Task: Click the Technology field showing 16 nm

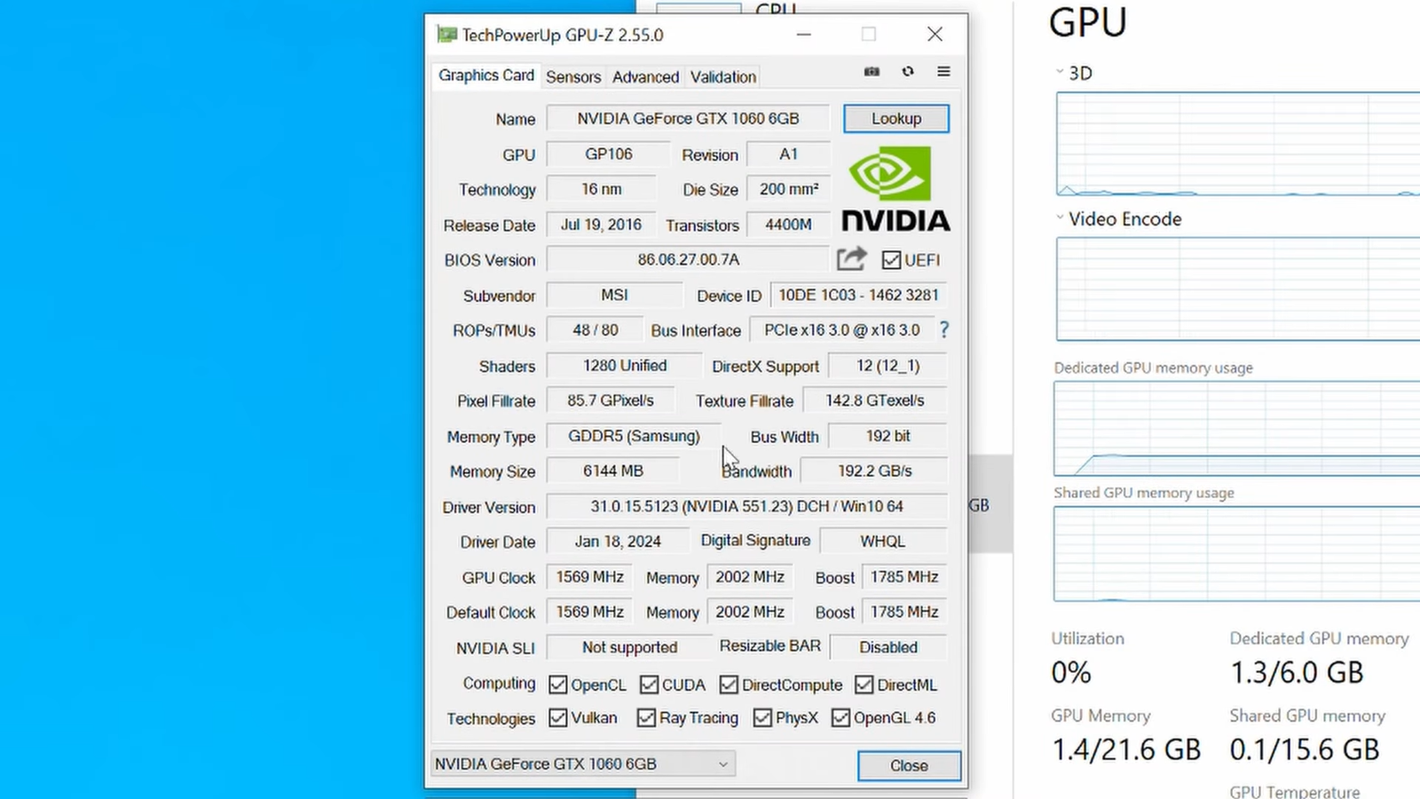Action: coord(602,189)
